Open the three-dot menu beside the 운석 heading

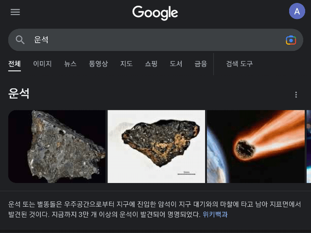coord(296,95)
